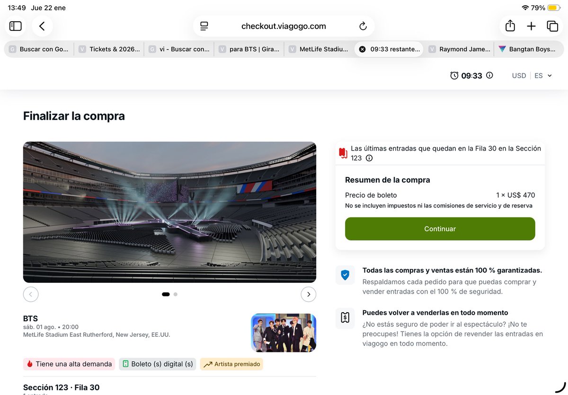Screen dimensions: 568x395
Task: Tap the Boleto (s) digital (s) badge
Action: coord(157,364)
